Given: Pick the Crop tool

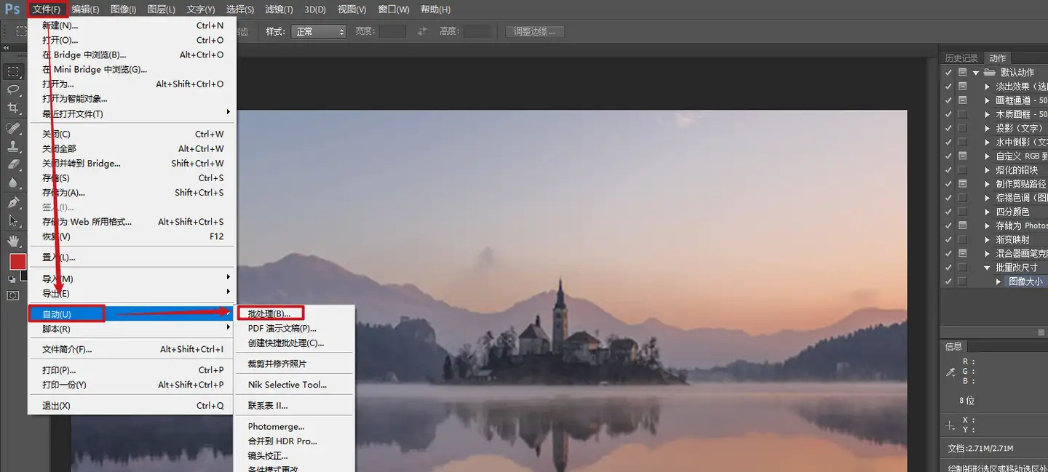Looking at the screenshot, I should (13, 108).
